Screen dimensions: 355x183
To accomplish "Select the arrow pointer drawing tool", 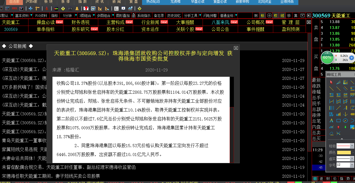I will point(331,82).
